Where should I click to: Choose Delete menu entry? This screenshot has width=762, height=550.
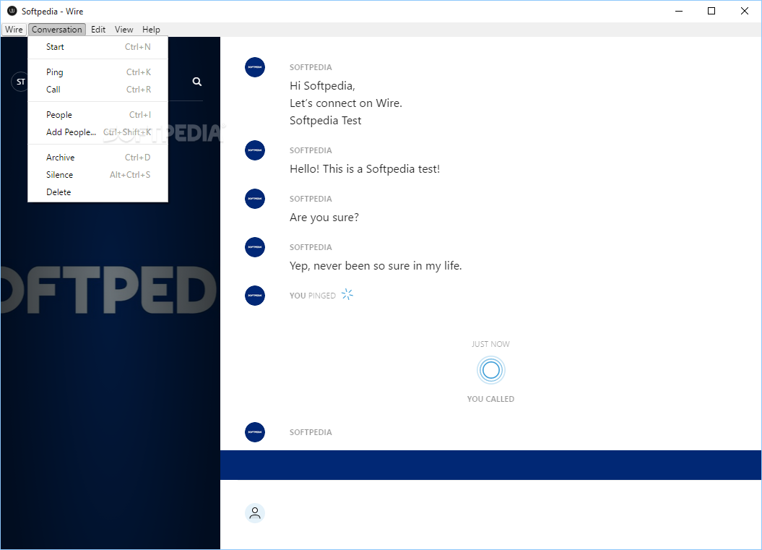98,192
